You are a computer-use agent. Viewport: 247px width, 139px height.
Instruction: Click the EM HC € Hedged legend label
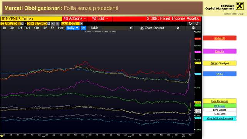220,63
